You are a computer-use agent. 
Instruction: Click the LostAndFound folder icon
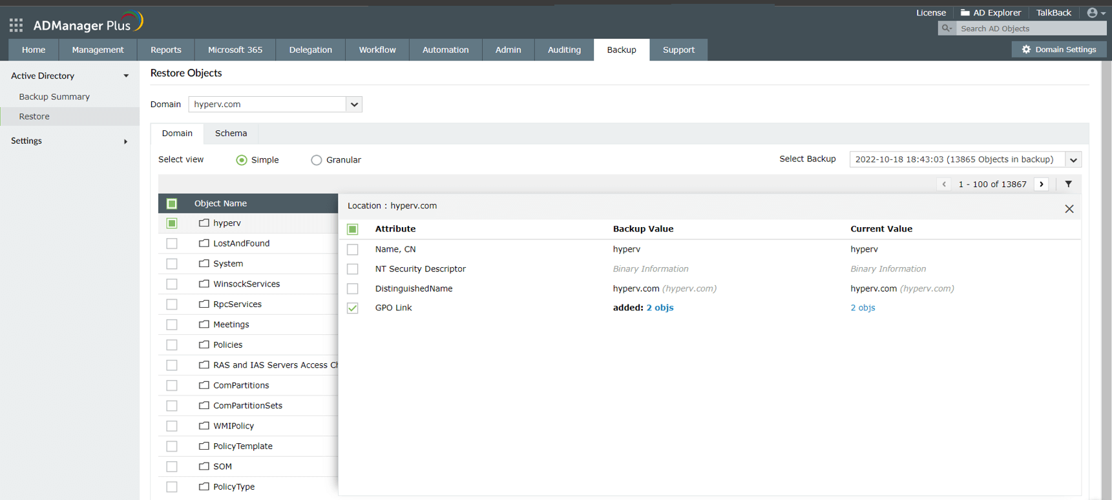204,243
